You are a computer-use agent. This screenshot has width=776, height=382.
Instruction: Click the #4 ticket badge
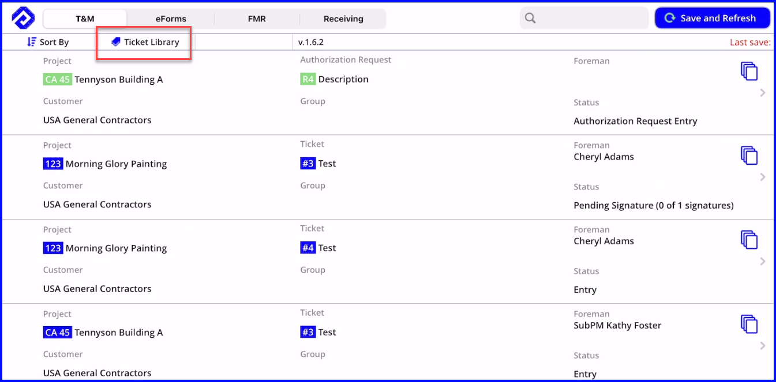[308, 248]
